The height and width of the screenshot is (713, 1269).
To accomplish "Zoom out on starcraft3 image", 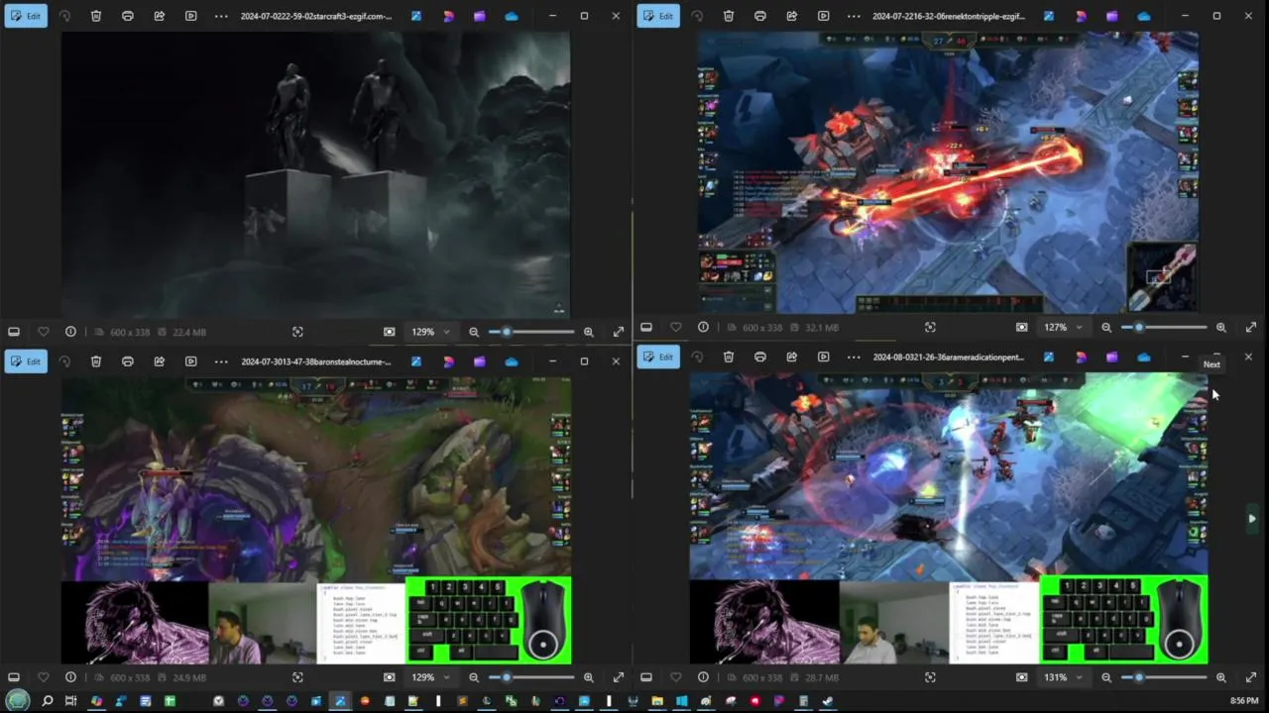I will [x=474, y=332].
